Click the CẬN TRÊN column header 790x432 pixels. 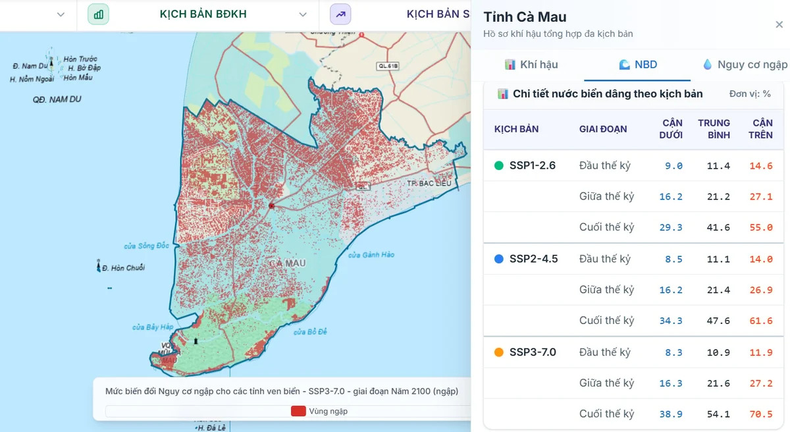(x=760, y=129)
